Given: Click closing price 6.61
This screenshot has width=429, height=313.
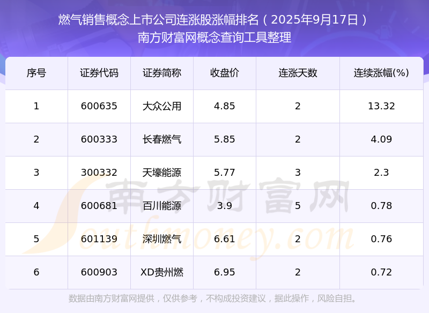Looking at the screenshot, I should (225, 239).
